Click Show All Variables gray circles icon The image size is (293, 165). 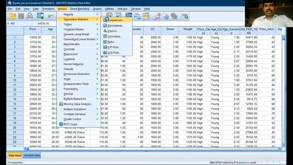pyautogui.click(x=174, y=16)
